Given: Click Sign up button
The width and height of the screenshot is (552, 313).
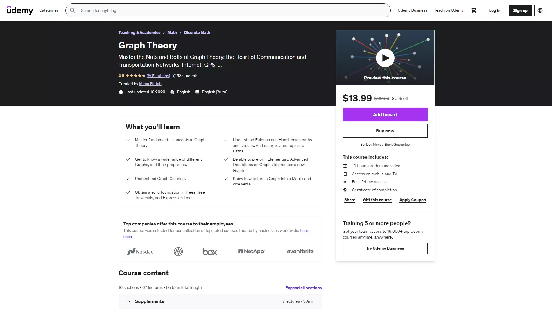Looking at the screenshot, I should pos(520,10).
